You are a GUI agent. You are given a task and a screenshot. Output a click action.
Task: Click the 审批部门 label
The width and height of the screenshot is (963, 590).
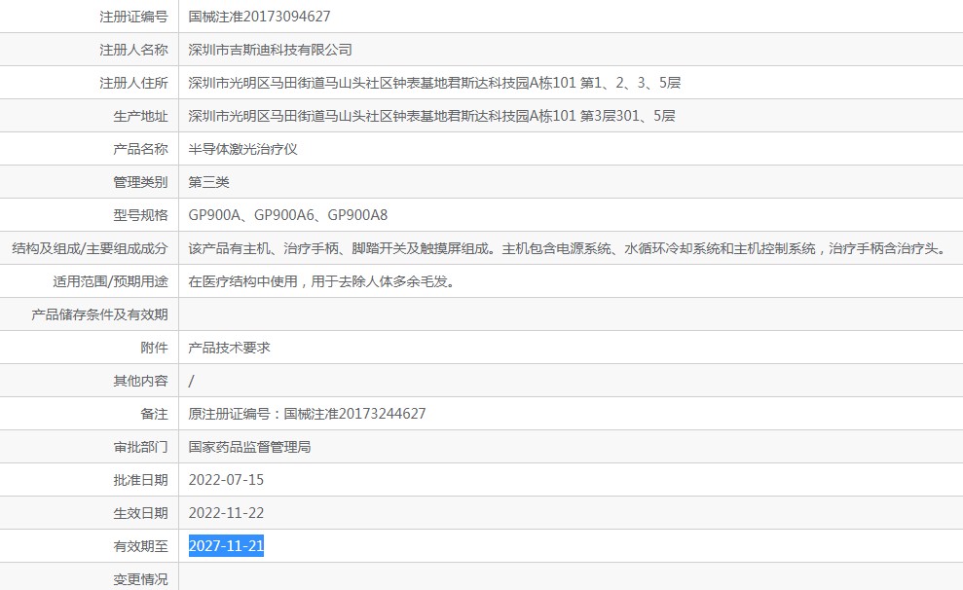[x=140, y=448]
